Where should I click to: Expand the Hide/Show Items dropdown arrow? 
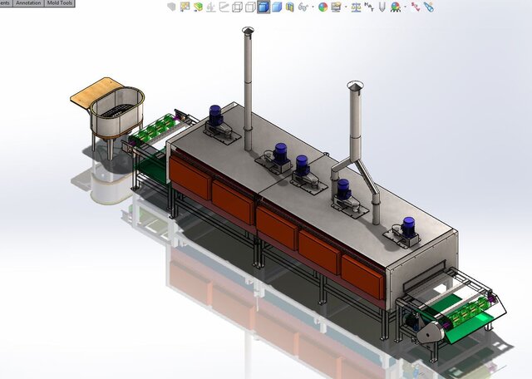pos(311,7)
